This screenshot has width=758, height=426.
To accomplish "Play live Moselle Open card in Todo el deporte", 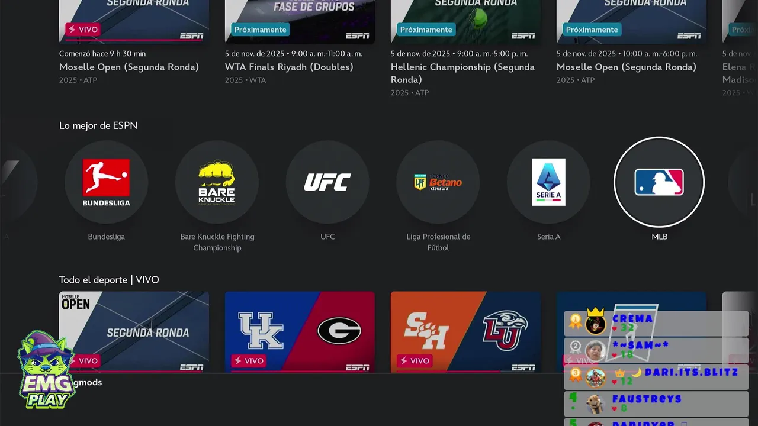I will (134, 332).
